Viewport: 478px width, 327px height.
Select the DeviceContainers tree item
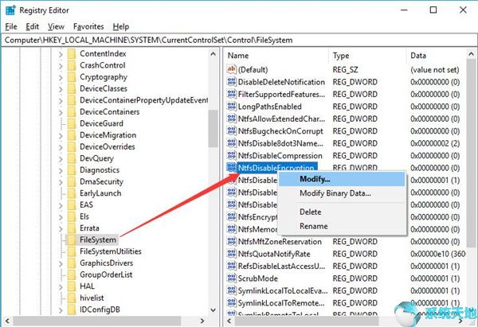pyautogui.click(x=110, y=111)
